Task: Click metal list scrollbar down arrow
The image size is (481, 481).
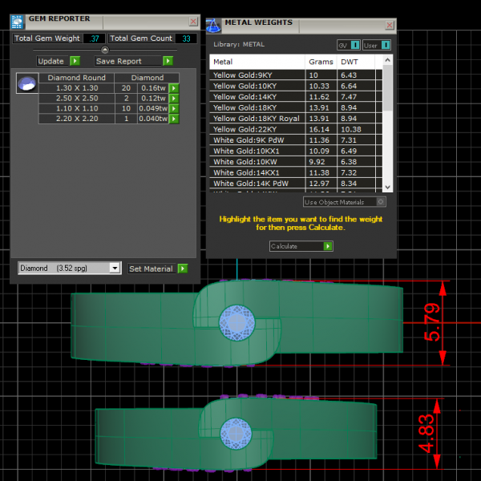Action: [x=388, y=188]
